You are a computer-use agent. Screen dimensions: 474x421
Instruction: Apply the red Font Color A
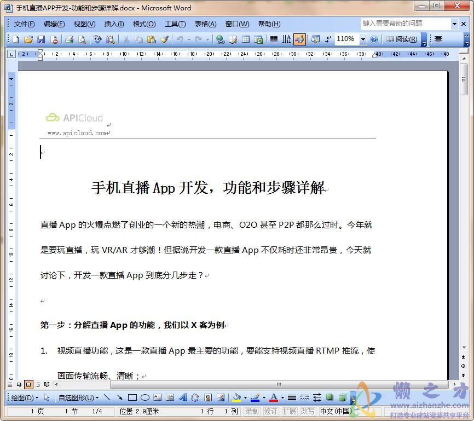274,397
